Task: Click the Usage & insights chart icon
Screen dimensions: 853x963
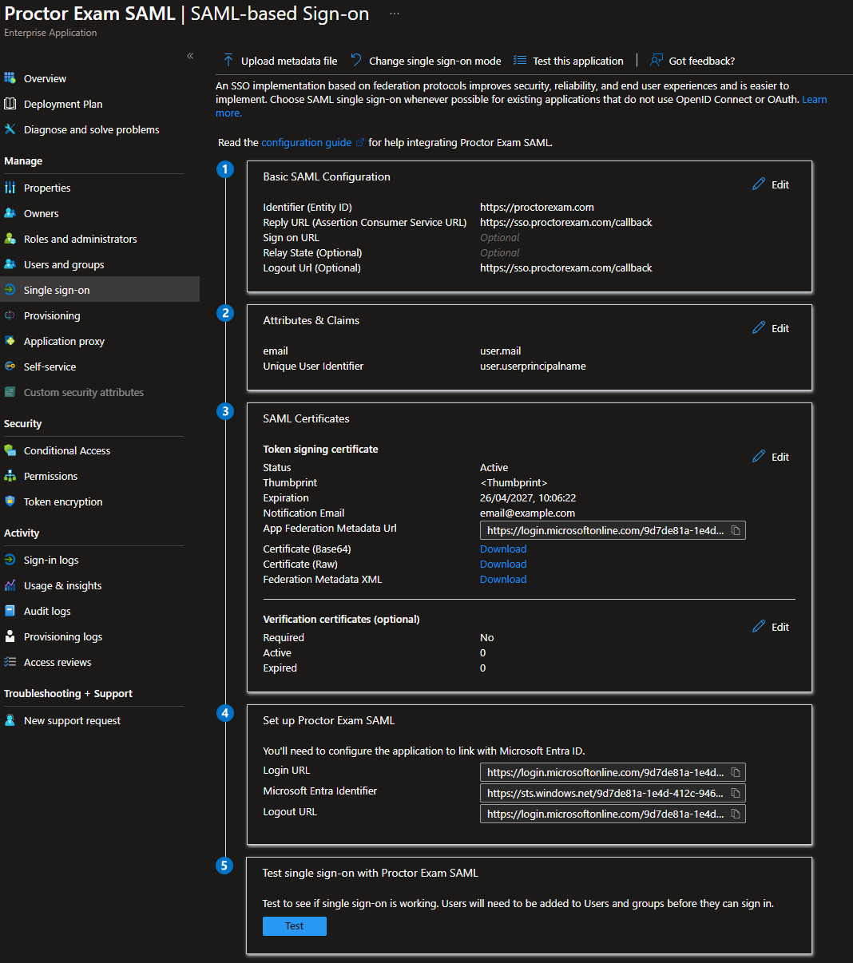Action: point(10,585)
